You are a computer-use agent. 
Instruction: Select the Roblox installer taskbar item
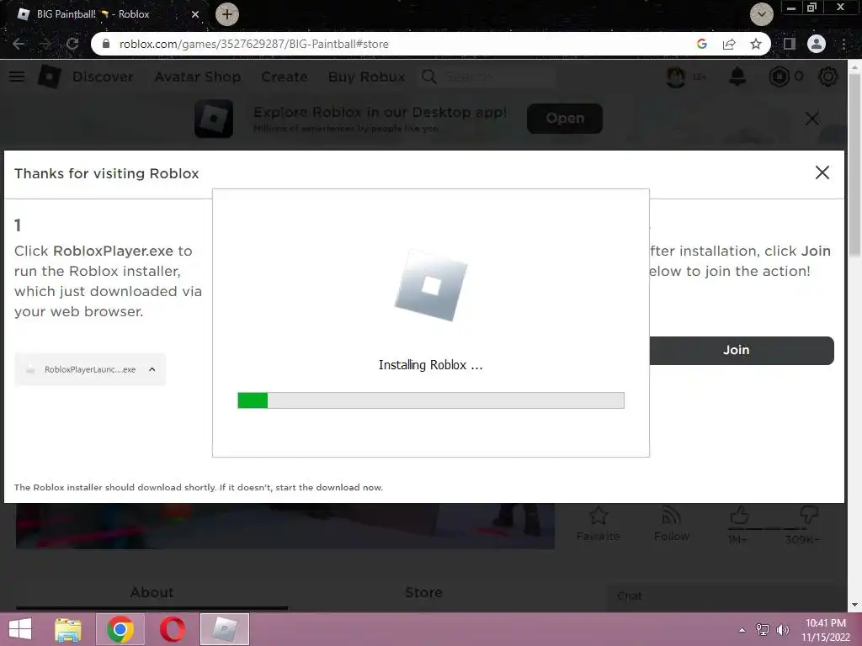(x=224, y=629)
